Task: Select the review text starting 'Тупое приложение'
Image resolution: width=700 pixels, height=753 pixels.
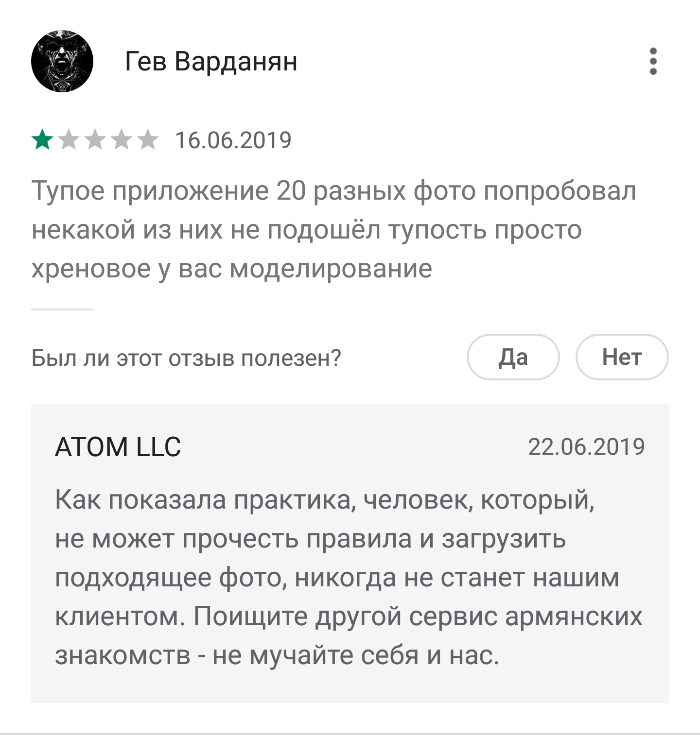Action: click(333, 229)
